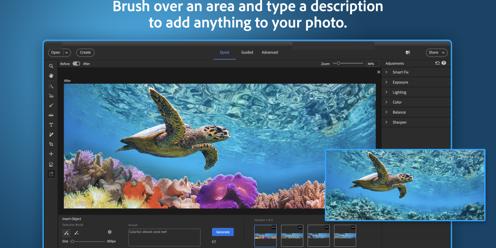Click the Prompt text box
This screenshot has height=248, width=496.
(x=164, y=237)
